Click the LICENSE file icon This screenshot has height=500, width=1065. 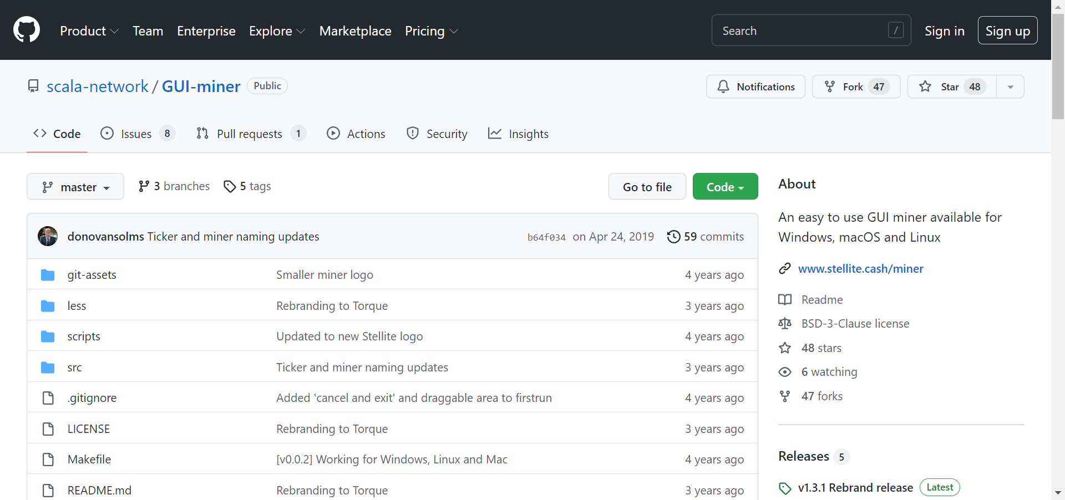48,429
